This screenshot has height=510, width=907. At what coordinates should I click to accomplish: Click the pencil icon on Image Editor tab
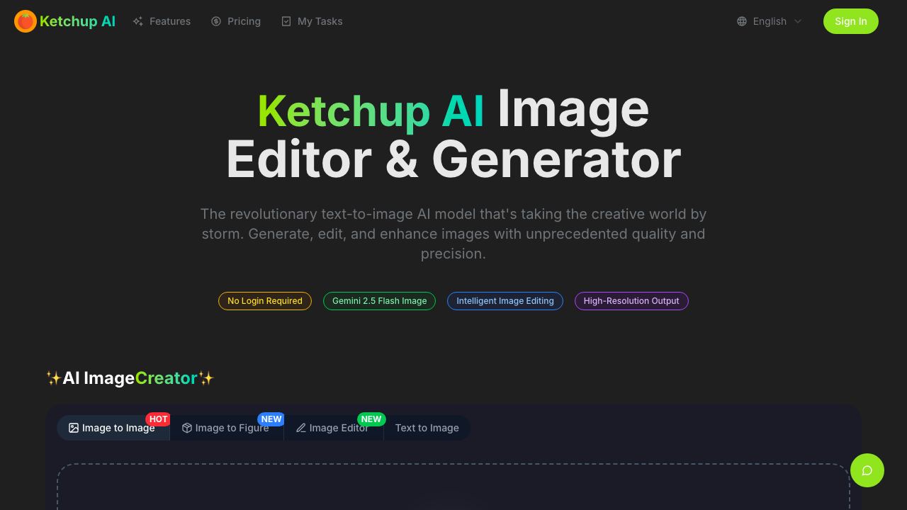tap(301, 428)
